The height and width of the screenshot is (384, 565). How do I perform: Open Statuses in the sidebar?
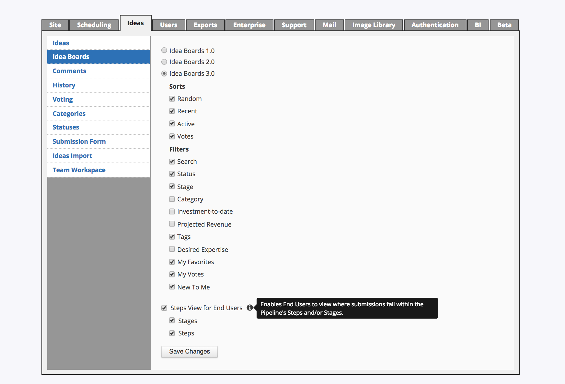coord(99,127)
